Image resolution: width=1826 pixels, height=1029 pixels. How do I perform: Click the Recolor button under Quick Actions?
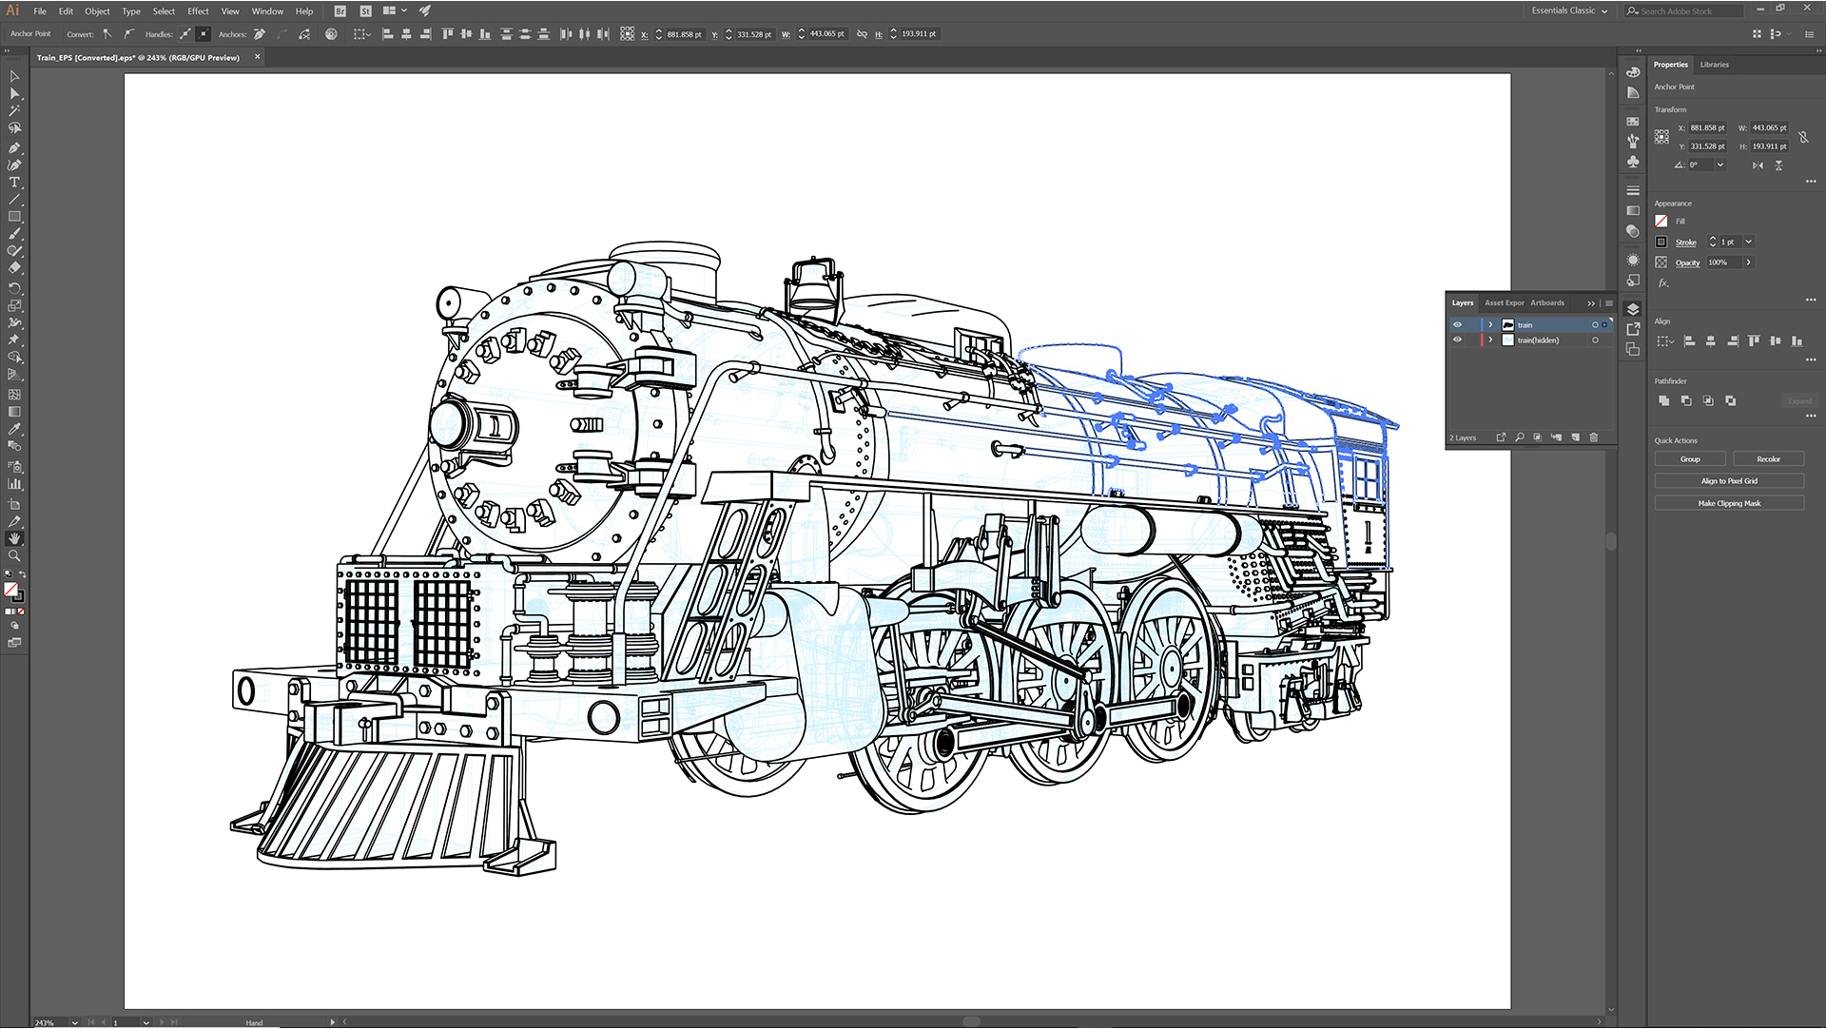[x=1768, y=458]
